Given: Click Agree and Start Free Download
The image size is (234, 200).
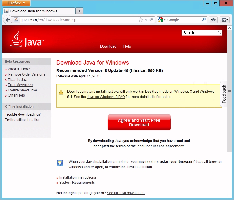Looking at the screenshot, I should pos(139,122).
